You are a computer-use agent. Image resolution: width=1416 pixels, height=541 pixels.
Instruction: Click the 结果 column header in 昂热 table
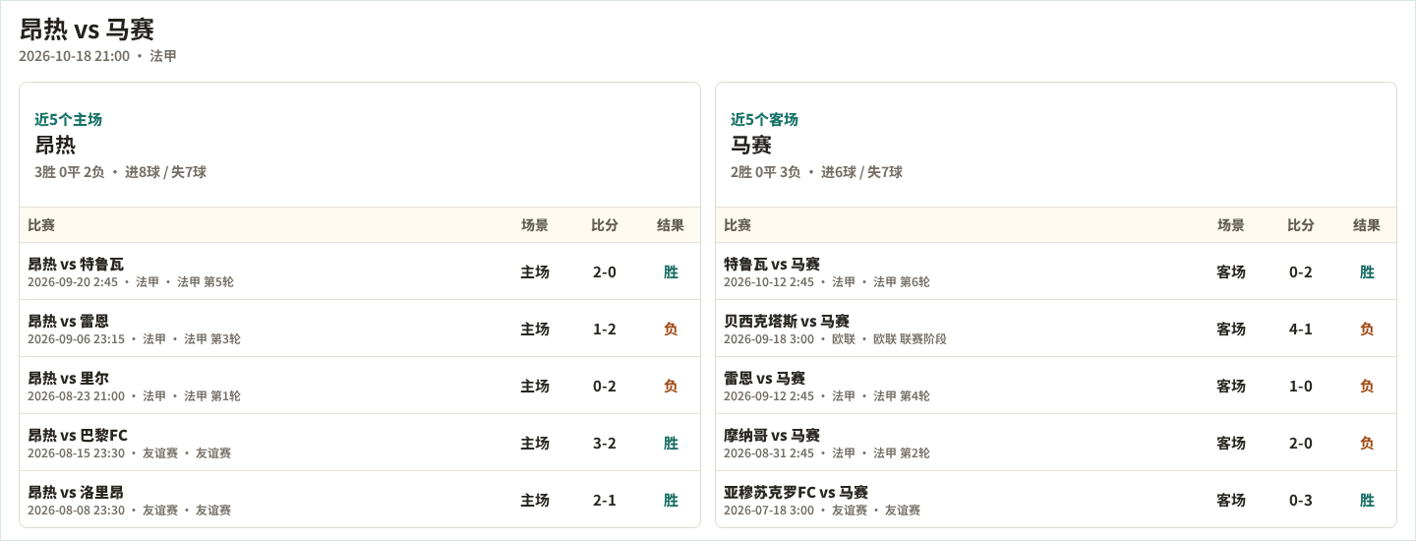pyautogui.click(x=671, y=225)
